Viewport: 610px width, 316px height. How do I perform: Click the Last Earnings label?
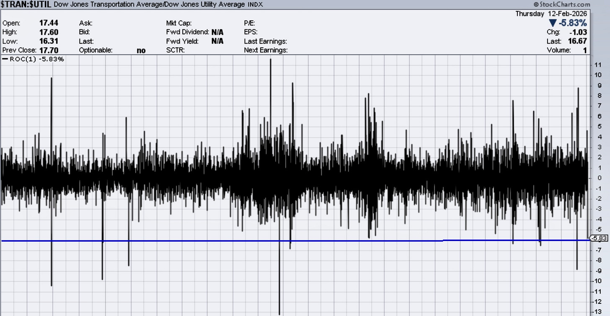pos(266,41)
